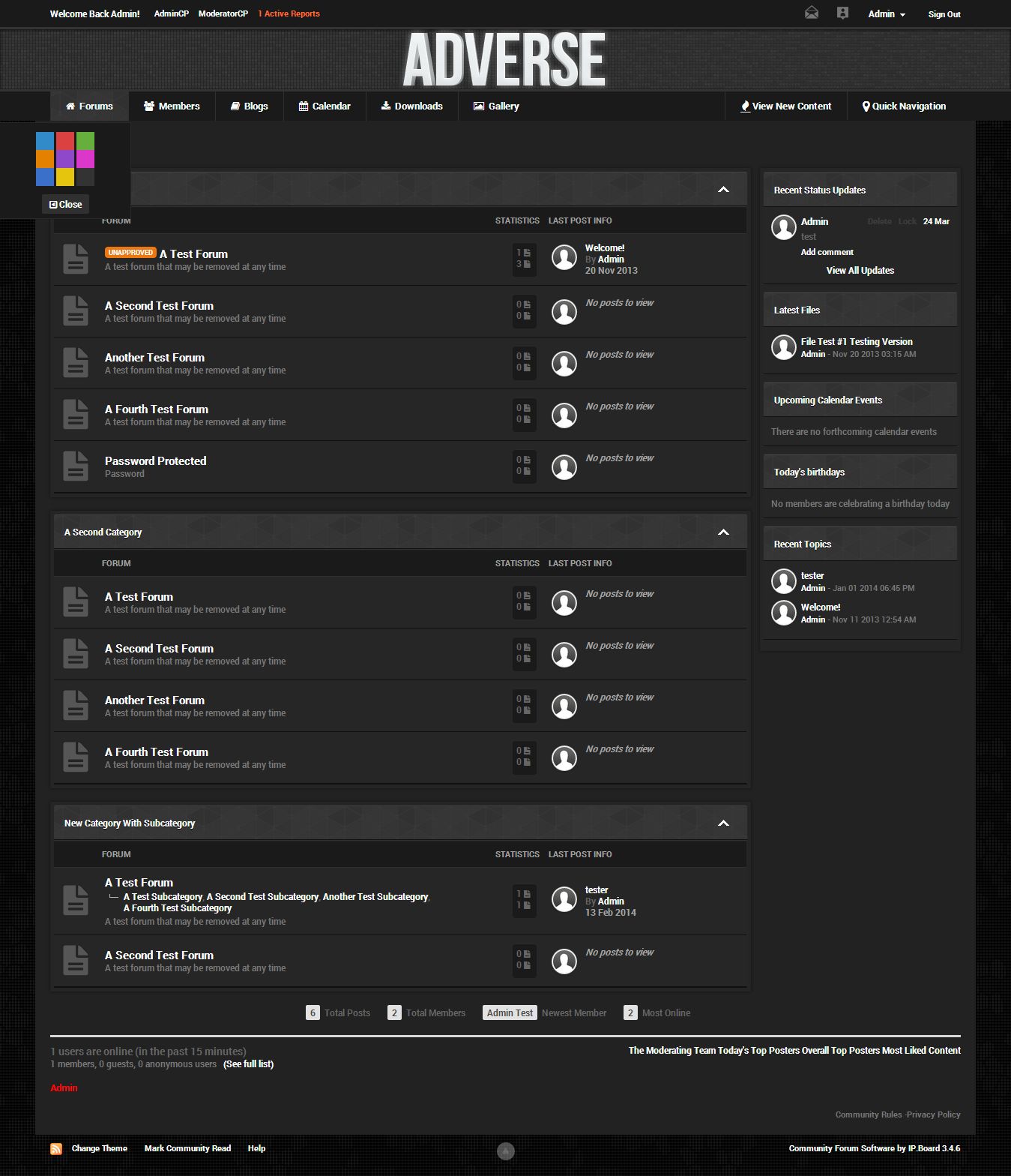Click See full list of online users
This screenshot has width=1011, height=1176.
tap(249, 1064)
